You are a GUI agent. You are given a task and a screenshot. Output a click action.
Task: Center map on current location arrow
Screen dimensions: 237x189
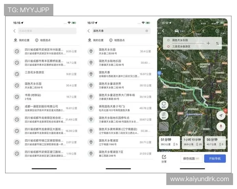(221, 115)
